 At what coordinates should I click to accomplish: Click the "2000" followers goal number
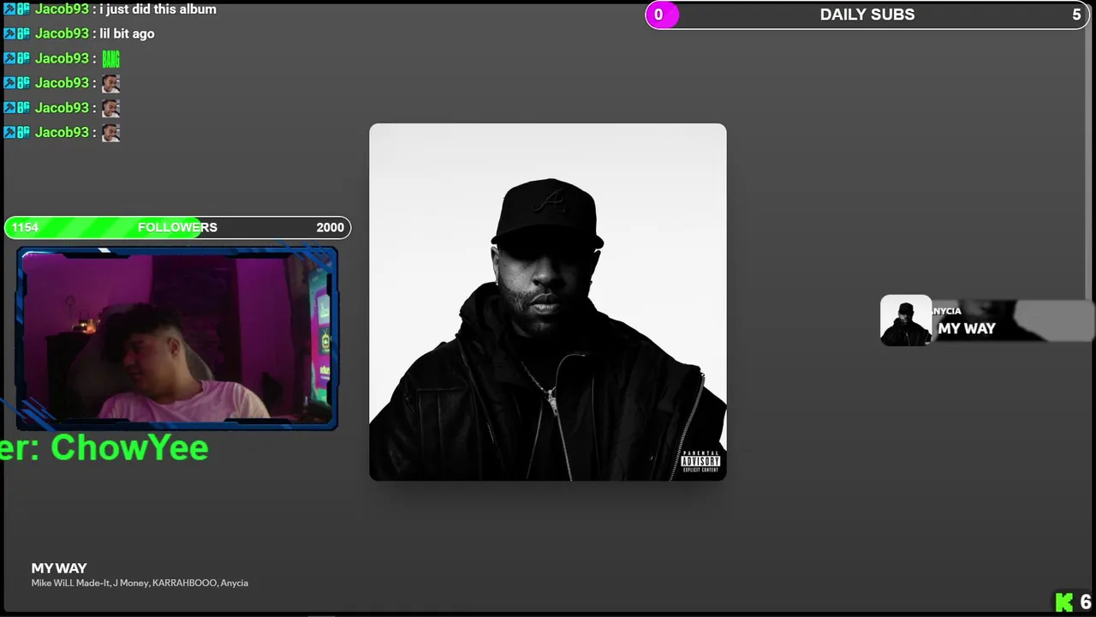tap(330, 227)
